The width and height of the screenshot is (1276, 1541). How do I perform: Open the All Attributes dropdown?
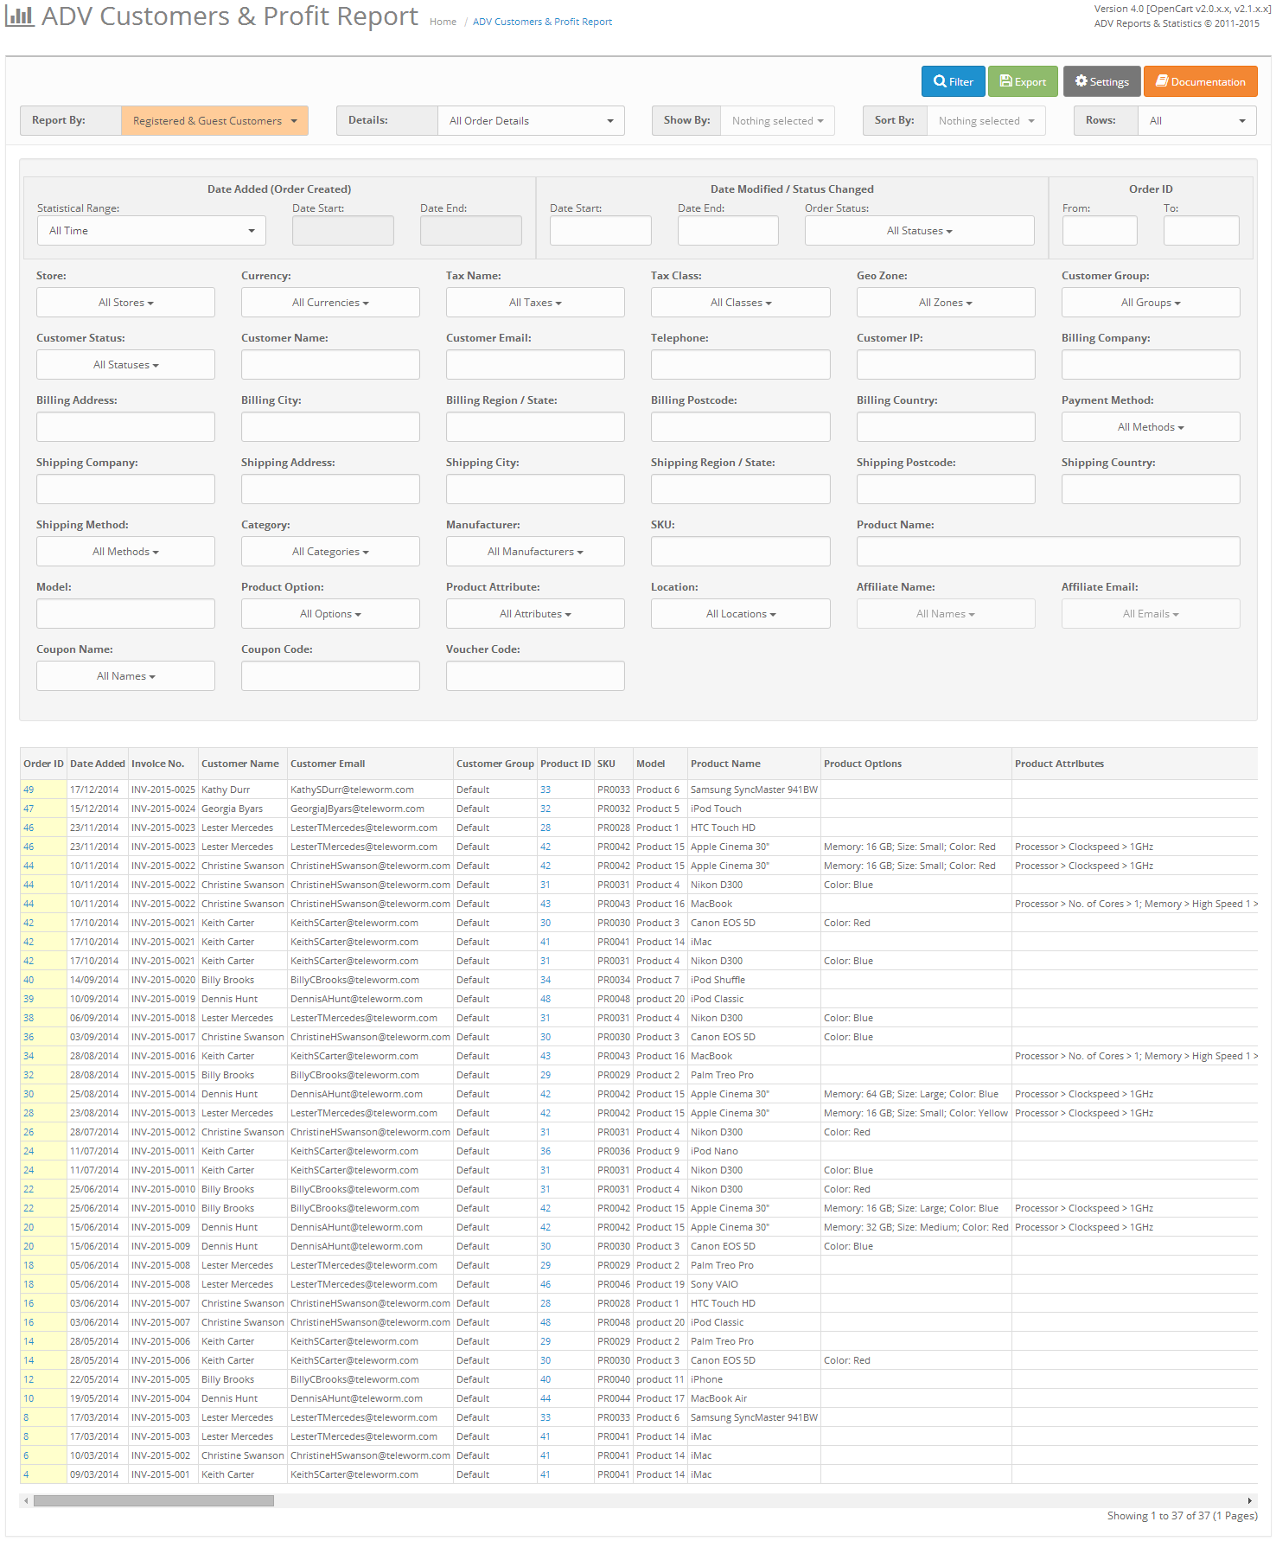pyautogui.click(x=535, y=614)
